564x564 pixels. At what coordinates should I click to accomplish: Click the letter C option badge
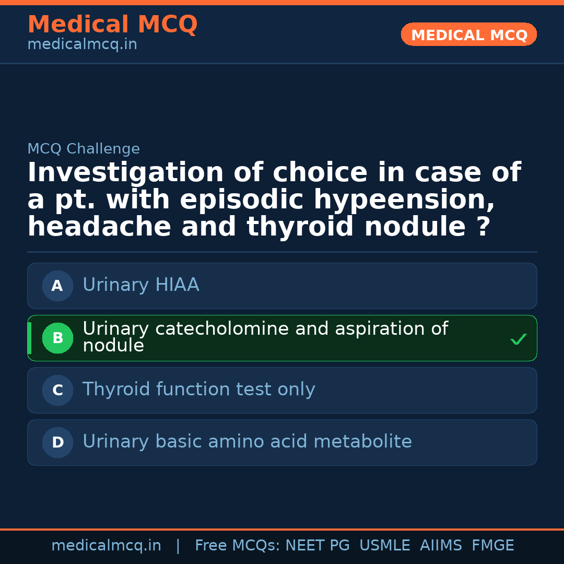pyautogui.click(x=57, y=390)
